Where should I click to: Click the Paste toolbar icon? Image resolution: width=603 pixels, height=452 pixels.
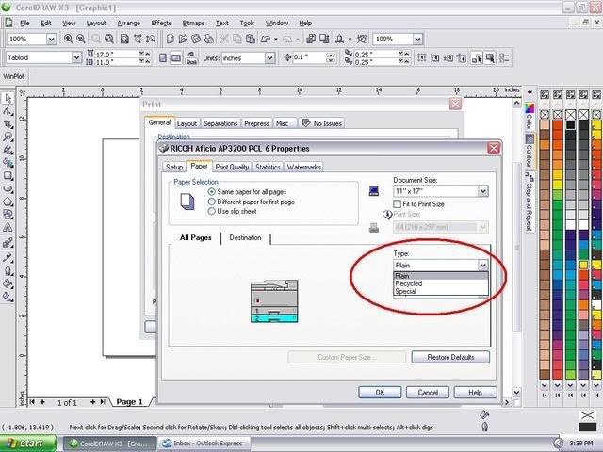point(251,39)
